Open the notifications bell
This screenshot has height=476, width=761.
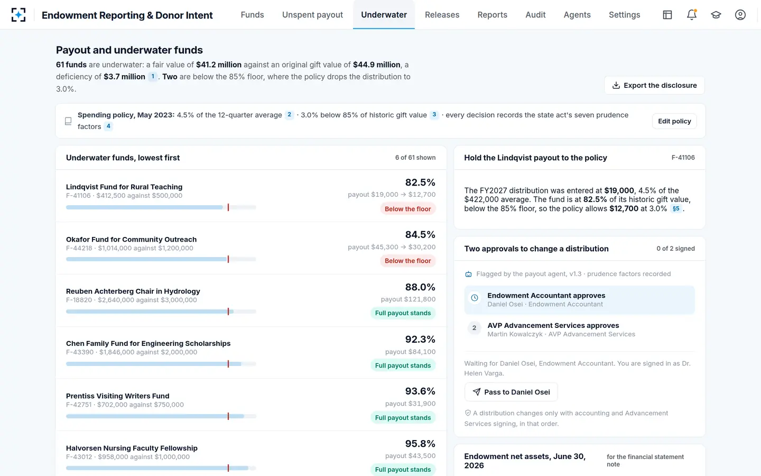692,15
